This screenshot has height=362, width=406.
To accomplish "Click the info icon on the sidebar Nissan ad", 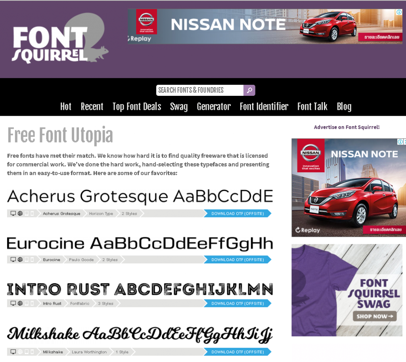I will (x=400, y=142).
